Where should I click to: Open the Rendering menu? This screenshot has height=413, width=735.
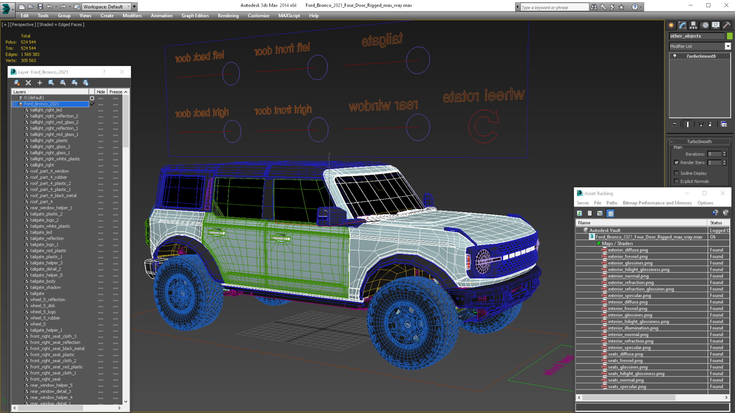(228, 16)
